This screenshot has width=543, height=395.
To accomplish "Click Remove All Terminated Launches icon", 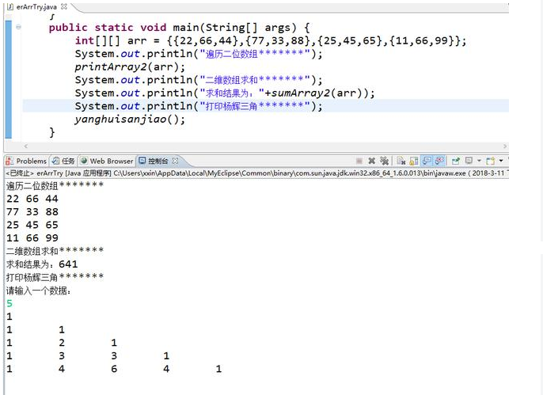I will point(384,161).
